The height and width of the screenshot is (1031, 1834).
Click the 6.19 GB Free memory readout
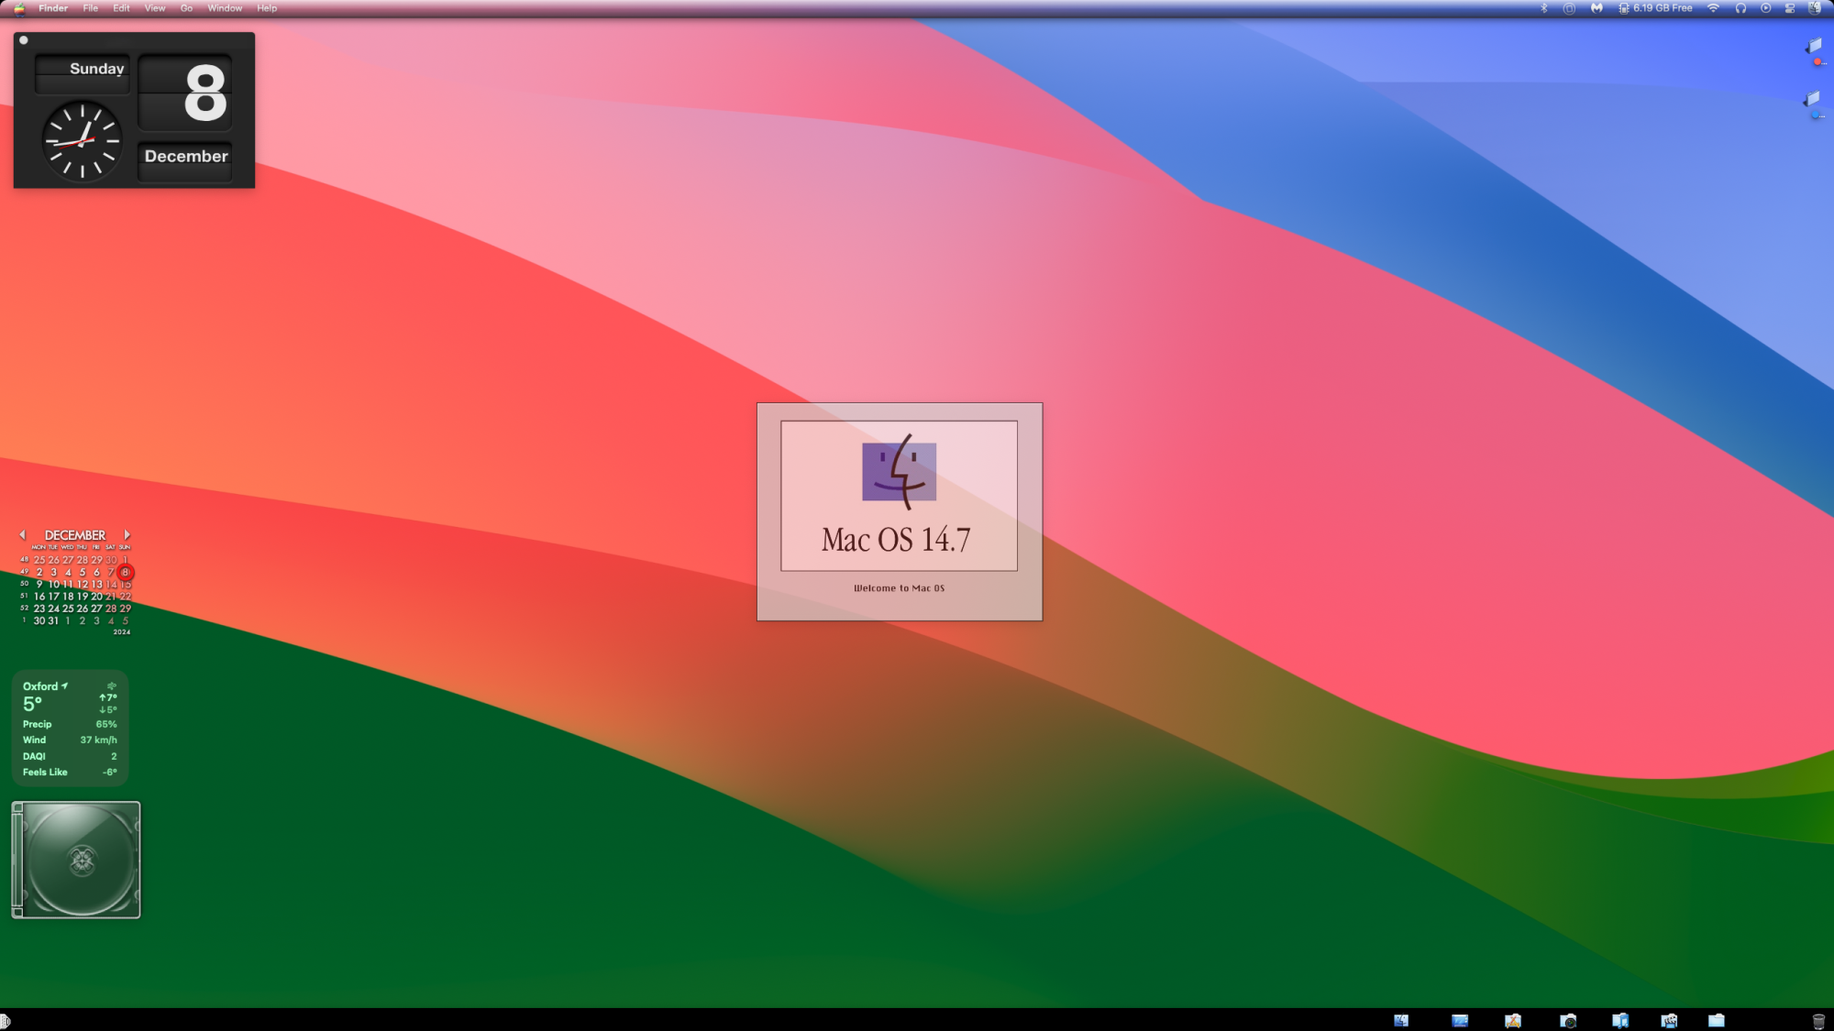1663,8
